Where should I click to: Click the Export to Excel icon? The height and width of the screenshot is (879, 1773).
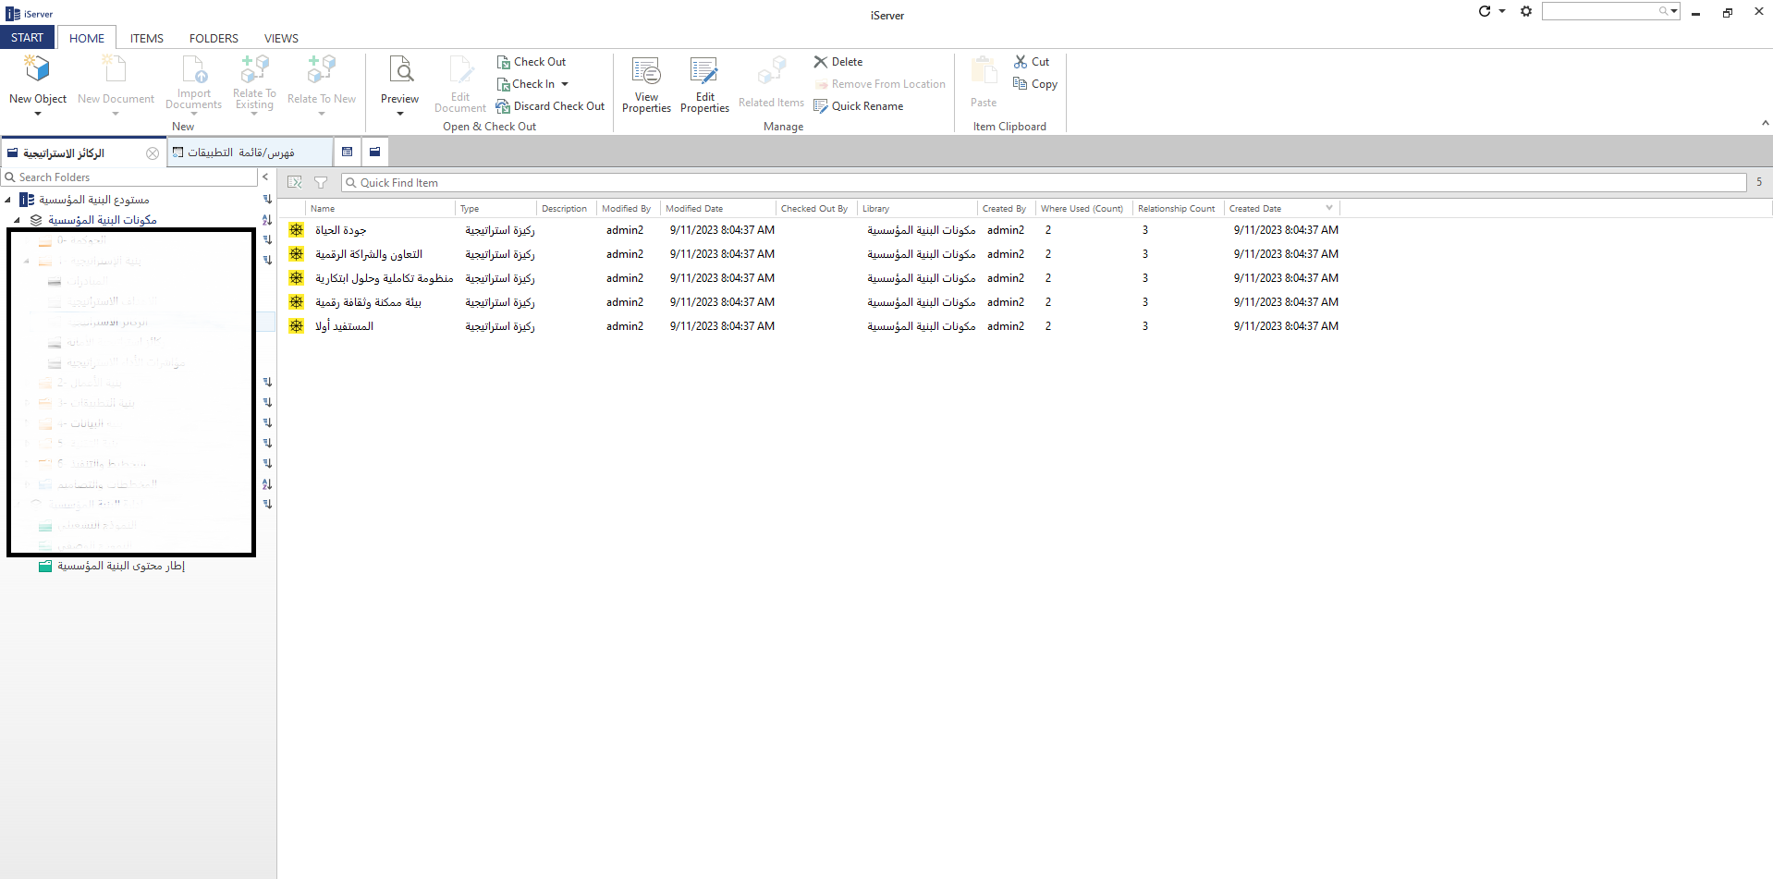[295, 183]
